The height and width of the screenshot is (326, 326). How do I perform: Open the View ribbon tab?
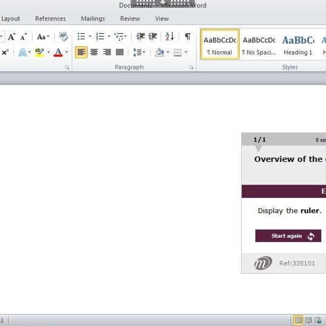pos(162,18)
